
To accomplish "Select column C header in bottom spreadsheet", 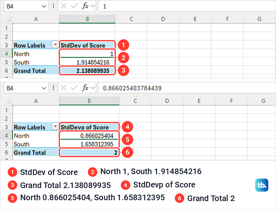I will point(135,101).
